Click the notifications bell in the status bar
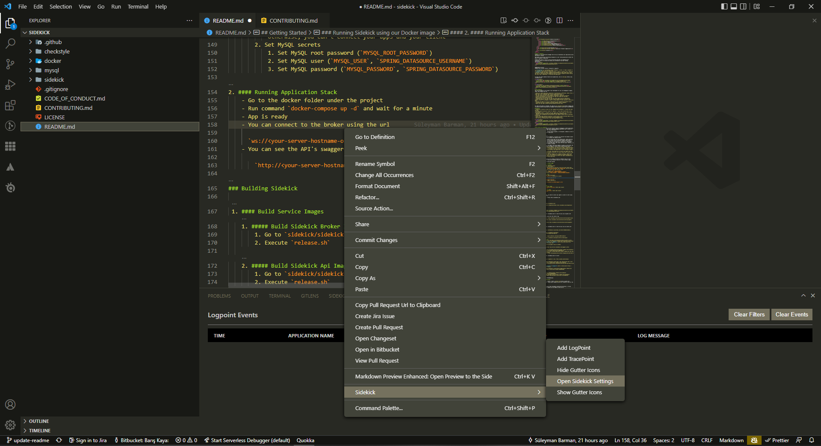821x446 pixels. (x=812, y=440)
